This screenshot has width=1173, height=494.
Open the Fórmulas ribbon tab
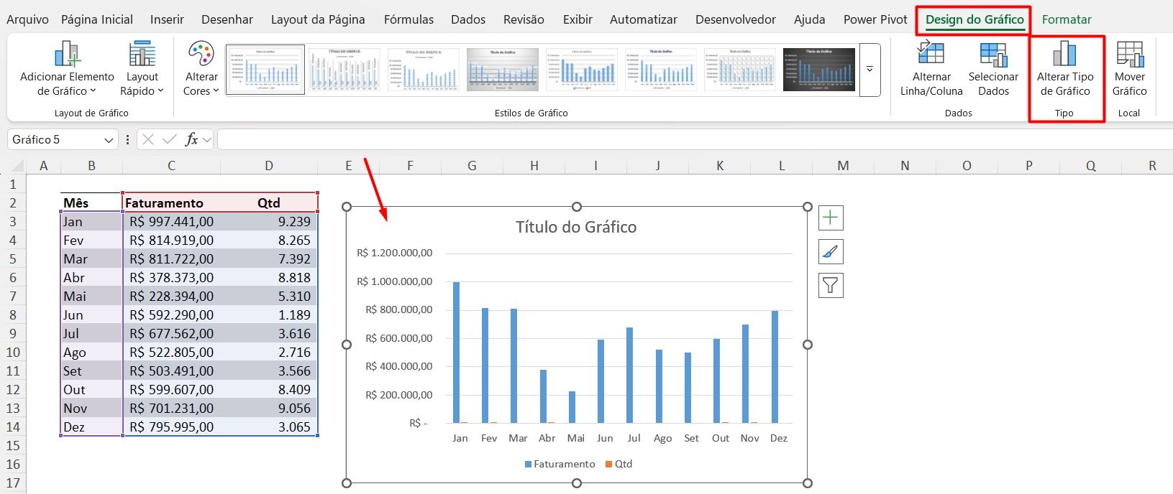click(x=409, y=19)
